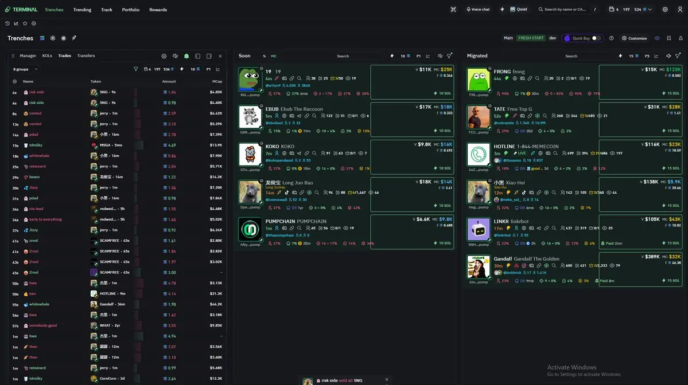
Task: Dismiss the 'risk side sold all SNG' notification
Action: coord(387,380)
